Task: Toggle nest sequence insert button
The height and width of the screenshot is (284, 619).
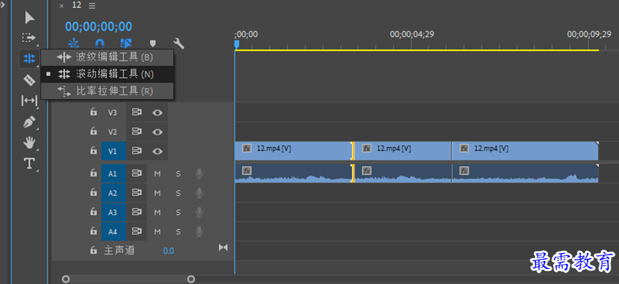Action: pos(73,43)
